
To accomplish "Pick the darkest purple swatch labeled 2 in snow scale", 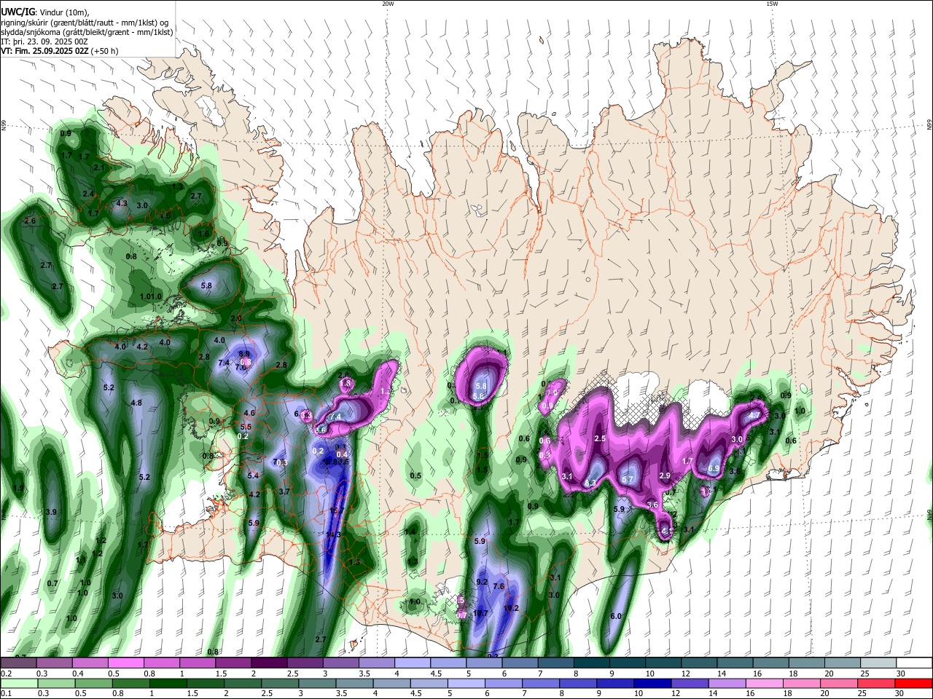I will coord(269,663).
